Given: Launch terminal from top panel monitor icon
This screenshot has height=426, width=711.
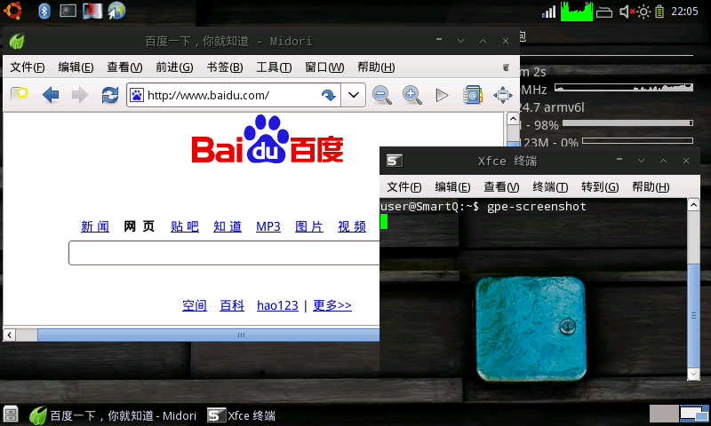Looking at the screenshot, I should tap(68, 11).
